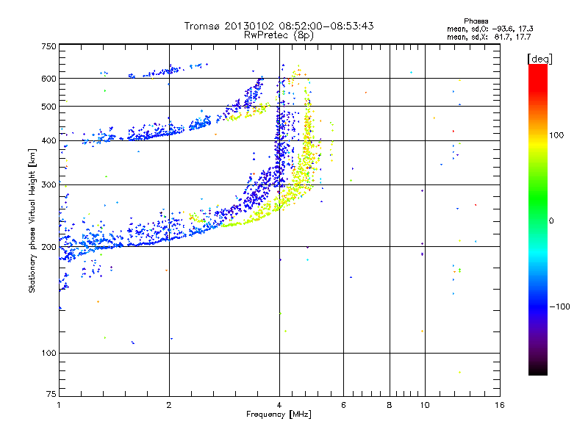Click the "Phases" header text
The height and width of the screenshot is (441, 588).
click(x=476, y=21)
